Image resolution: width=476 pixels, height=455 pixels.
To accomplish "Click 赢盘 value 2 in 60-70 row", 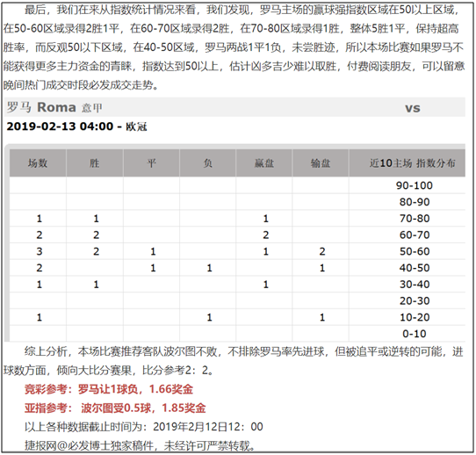I will pyautogui.click(x=265, y=235).
